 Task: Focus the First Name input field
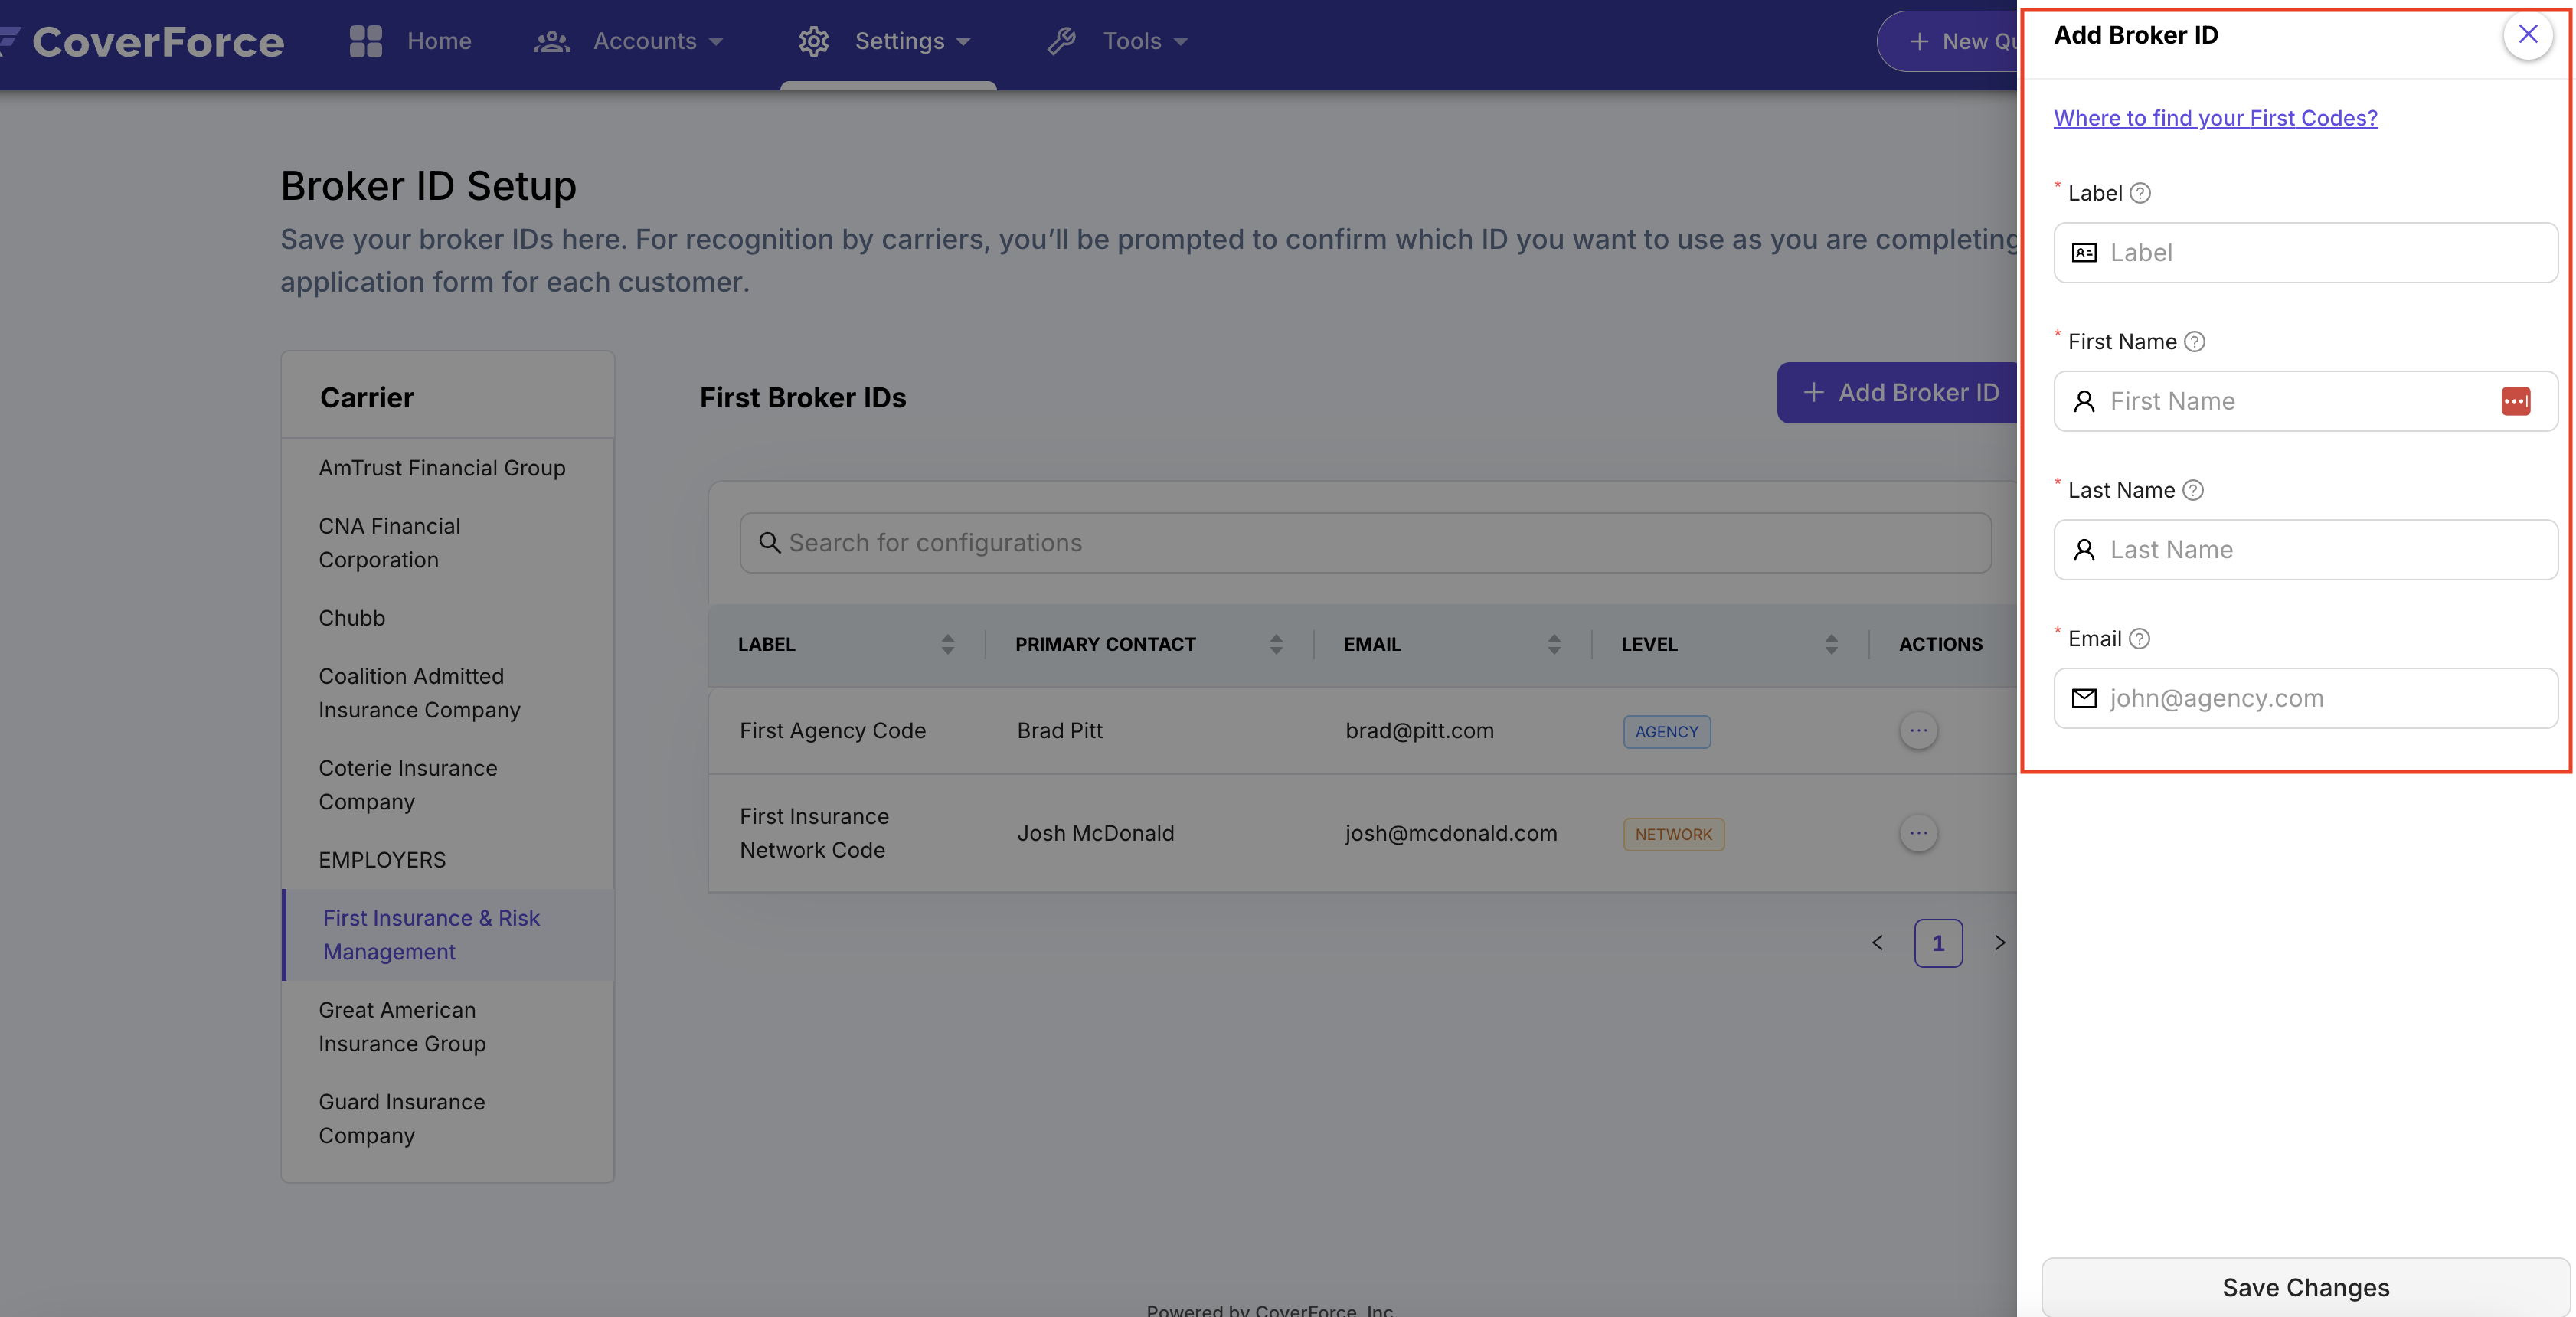2305,401
